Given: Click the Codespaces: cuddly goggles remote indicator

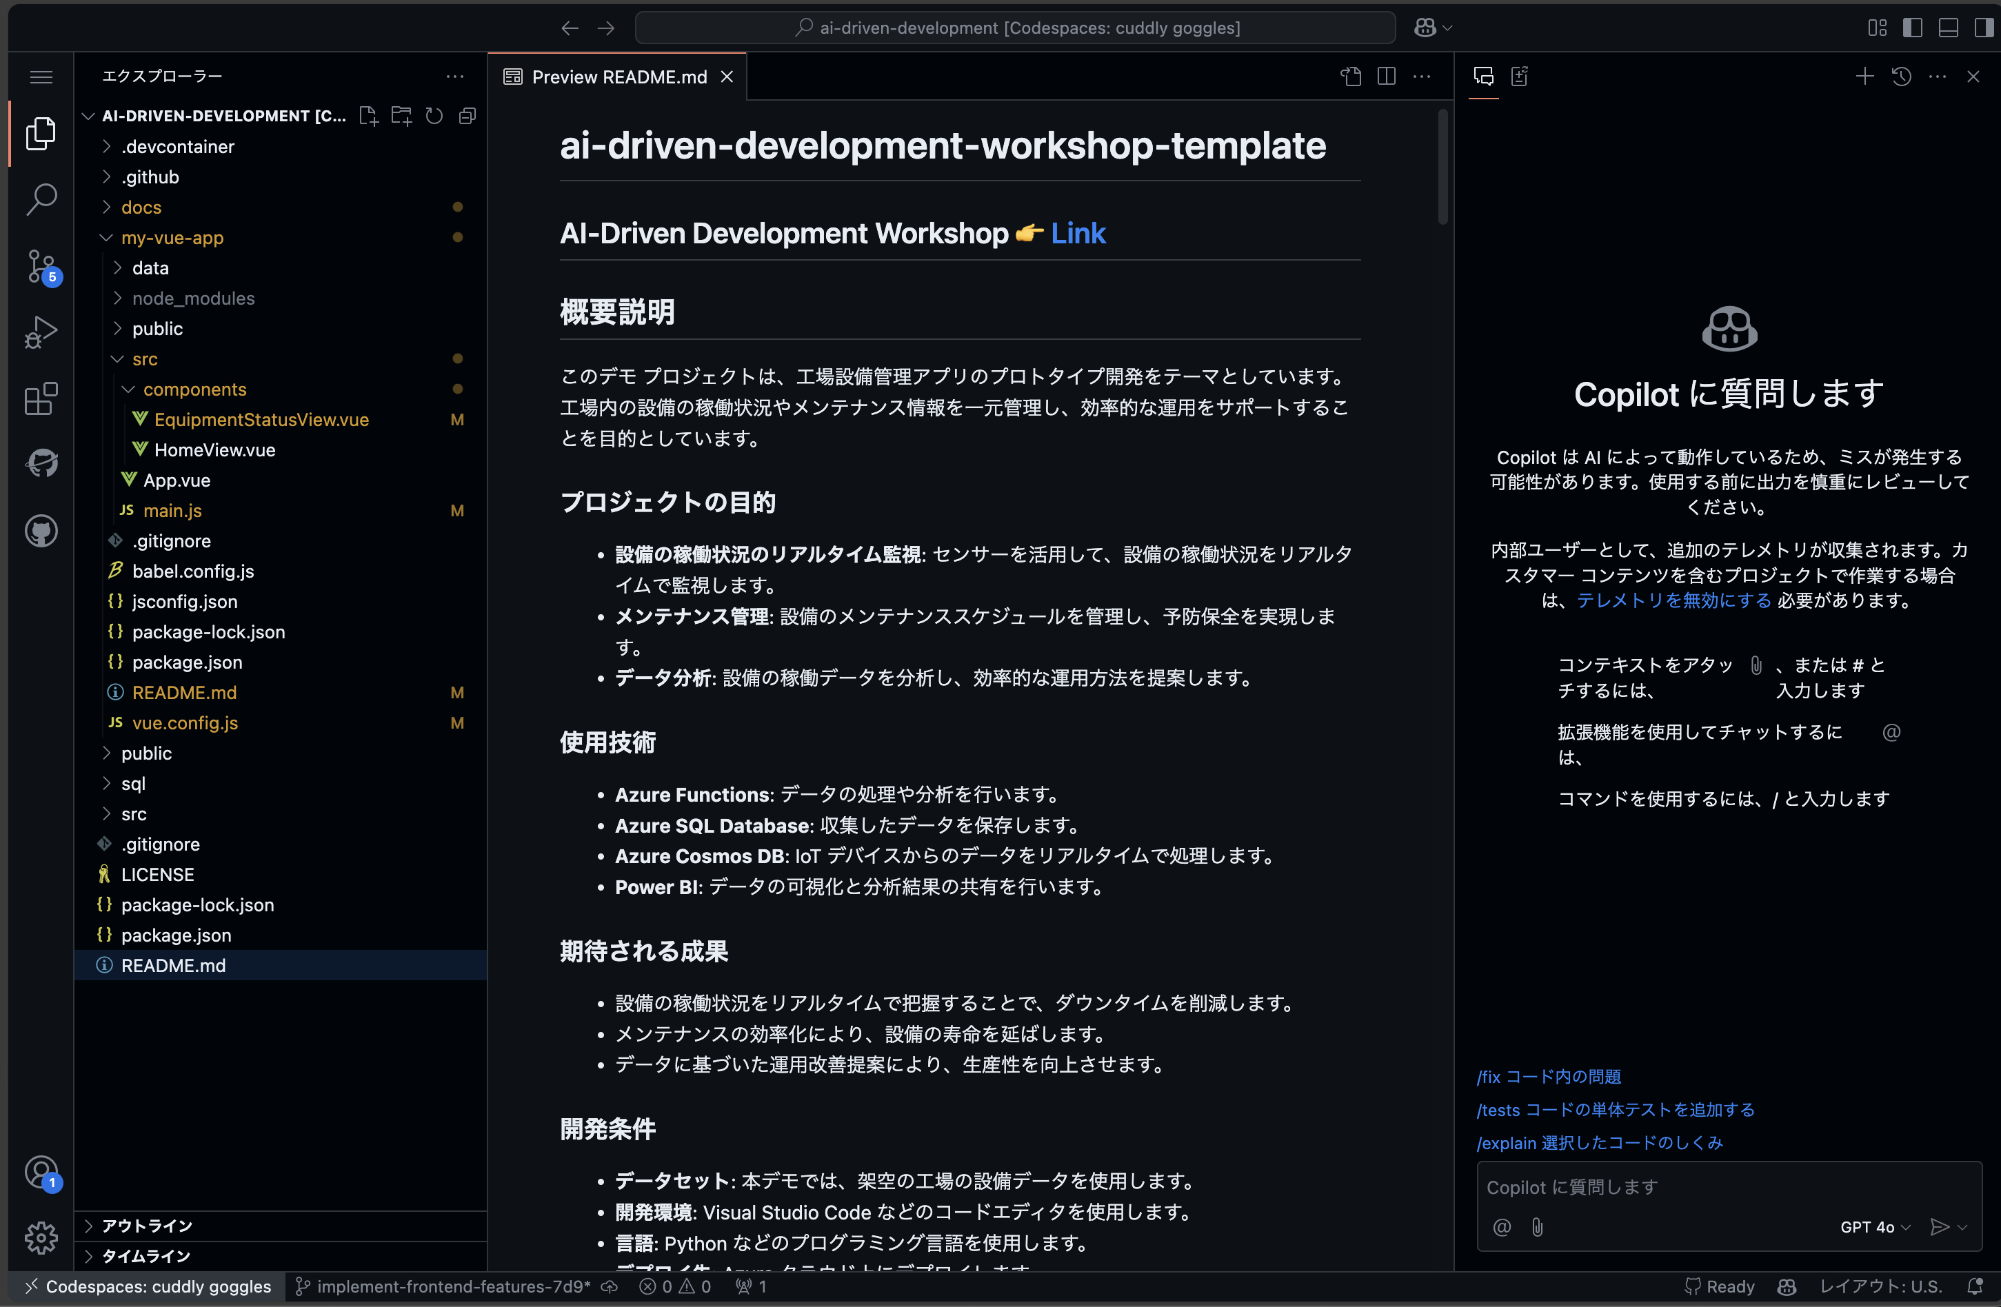Looking at the screenshot, I should click(x=148, y=1286).
